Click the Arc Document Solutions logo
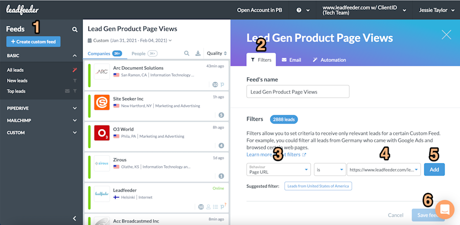Screen dimensions: 460x225 (x=102, y=71)
